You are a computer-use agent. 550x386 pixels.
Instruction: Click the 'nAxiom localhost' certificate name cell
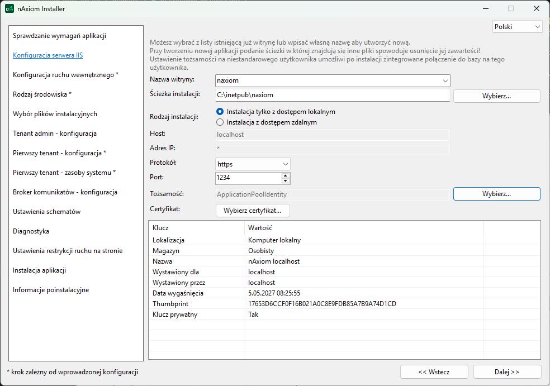pos(273,261)
